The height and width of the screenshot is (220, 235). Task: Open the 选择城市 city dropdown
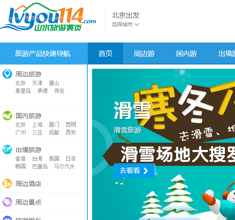(125, 24)
